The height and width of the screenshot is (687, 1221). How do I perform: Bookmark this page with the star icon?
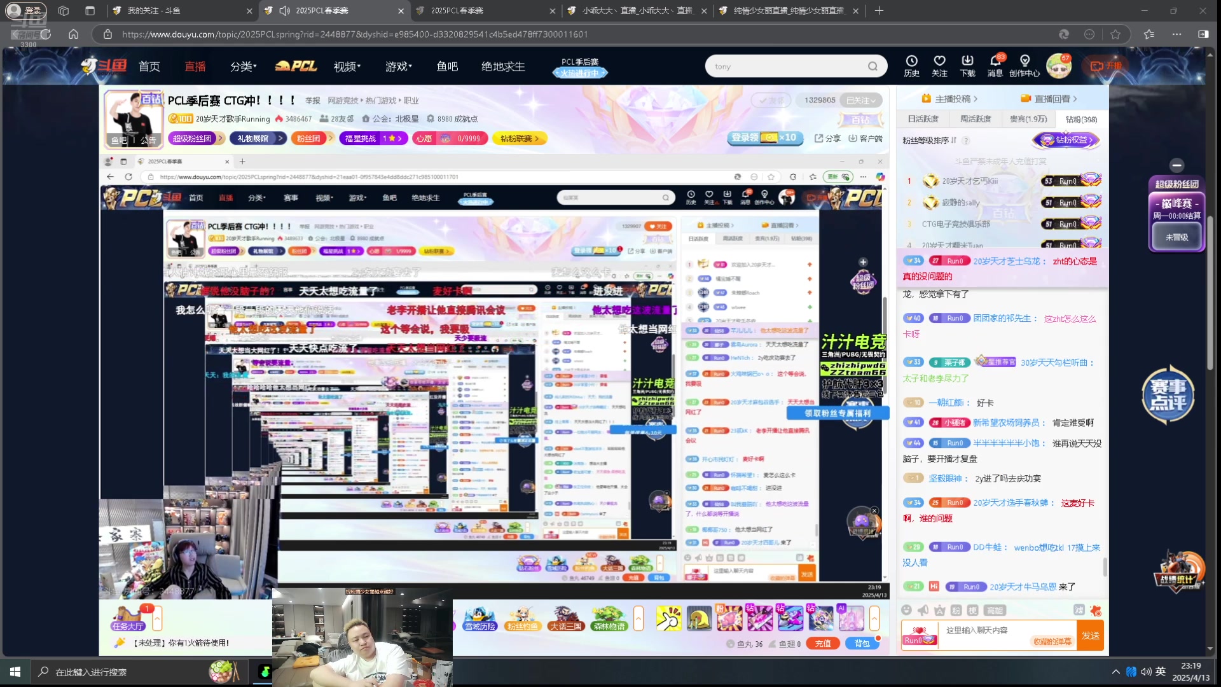click(1115, 34)
